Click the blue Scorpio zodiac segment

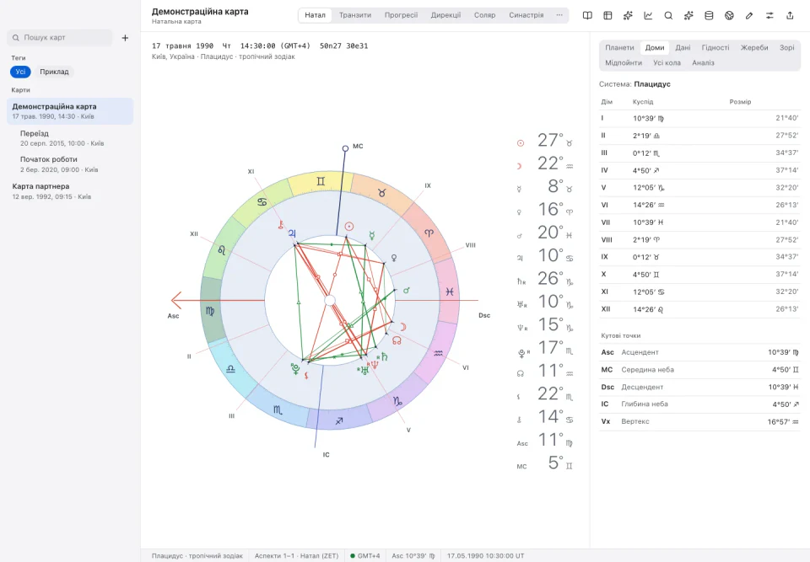pos(278,409)
